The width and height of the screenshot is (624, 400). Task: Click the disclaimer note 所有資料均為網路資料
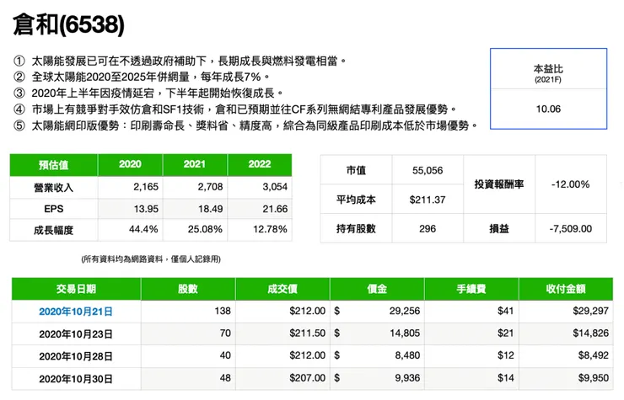pyautogui.click(x=151, y=259)
